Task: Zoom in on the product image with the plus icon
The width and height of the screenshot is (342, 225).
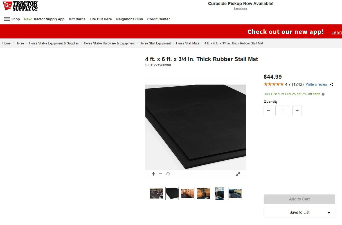Action: pyautogui.click(x=153, y=174)
